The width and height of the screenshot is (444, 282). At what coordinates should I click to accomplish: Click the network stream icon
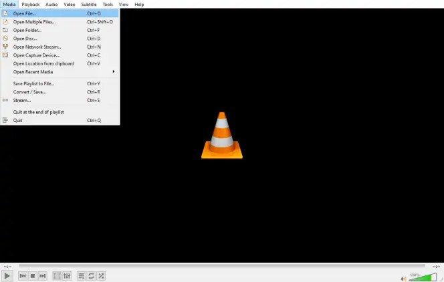[x=5, y=47]
